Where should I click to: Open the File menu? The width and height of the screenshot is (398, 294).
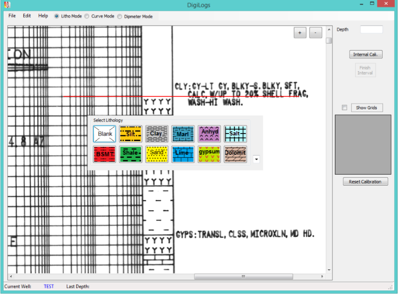pos(11,16)
